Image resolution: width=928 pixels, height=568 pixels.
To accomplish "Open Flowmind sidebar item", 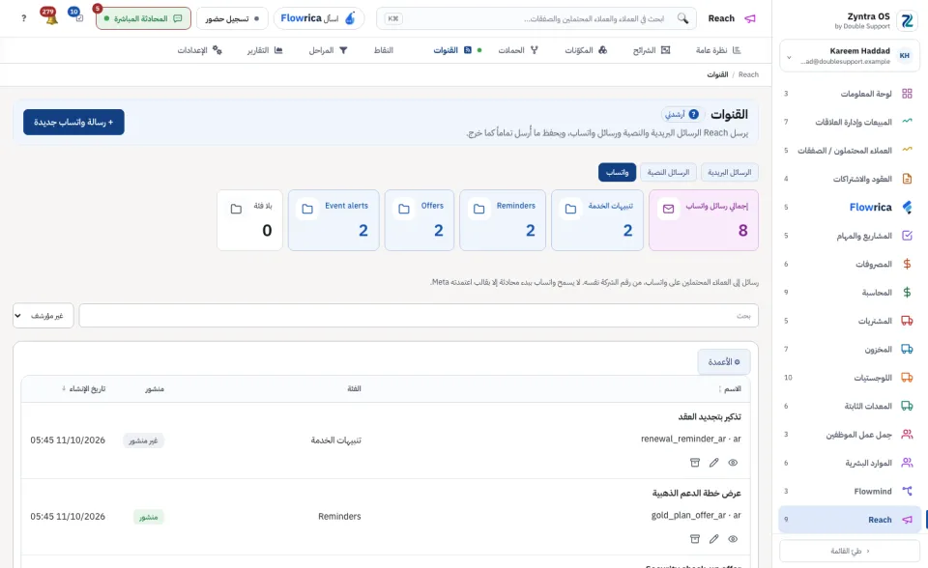I will (x=850, y=491).
